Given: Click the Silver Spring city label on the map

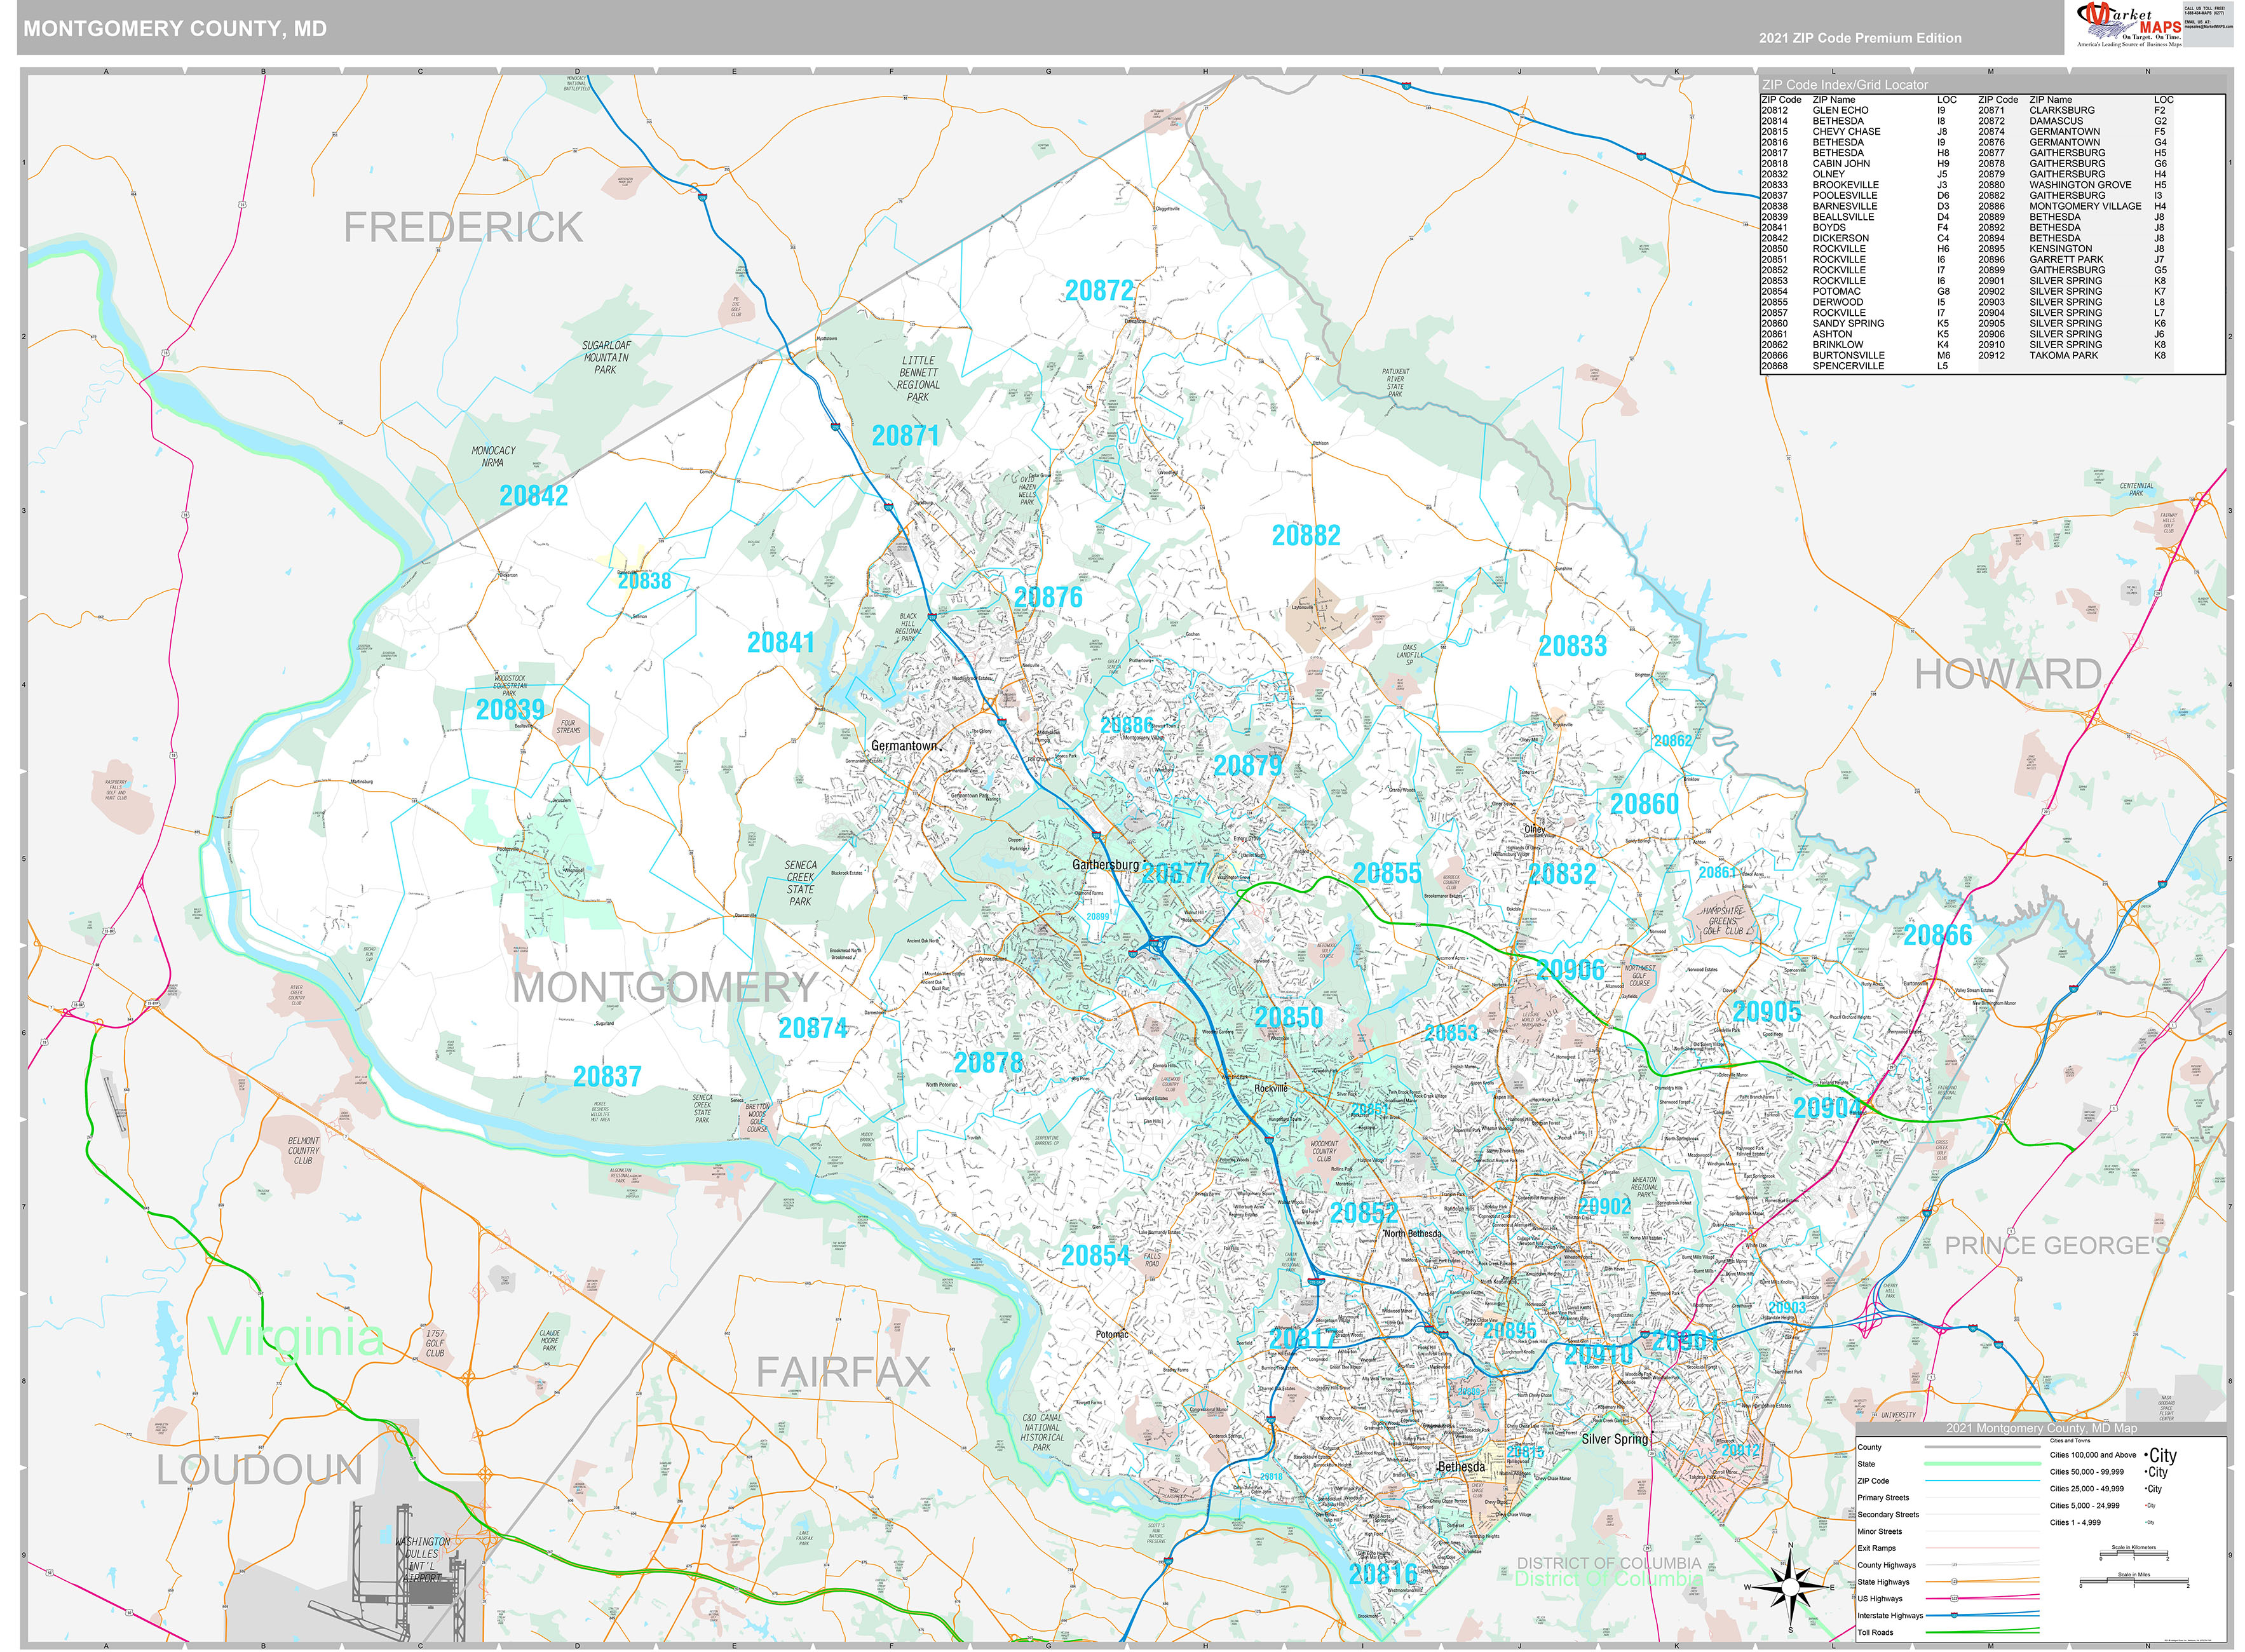Looking at the screenshot, I should 1614,1439.
